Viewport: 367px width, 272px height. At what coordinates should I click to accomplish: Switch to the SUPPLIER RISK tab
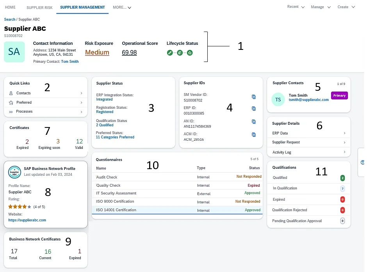click(x=39, y=7)
